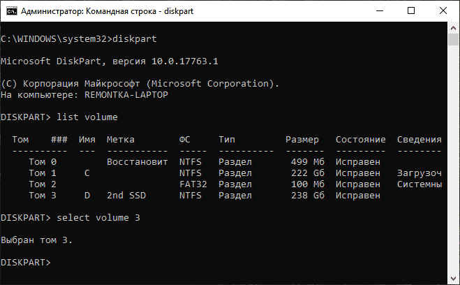Click the drive letter 'D' cell
460x285 pixels.
coord(87,196)
